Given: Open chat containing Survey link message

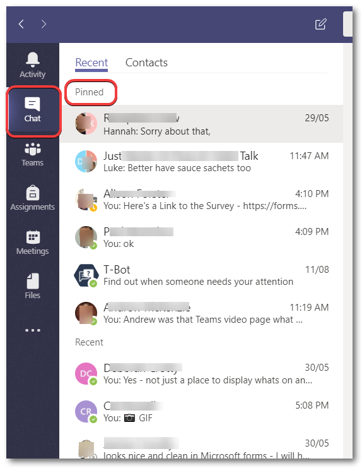Looking at the screenshot, I should (201, 200).
